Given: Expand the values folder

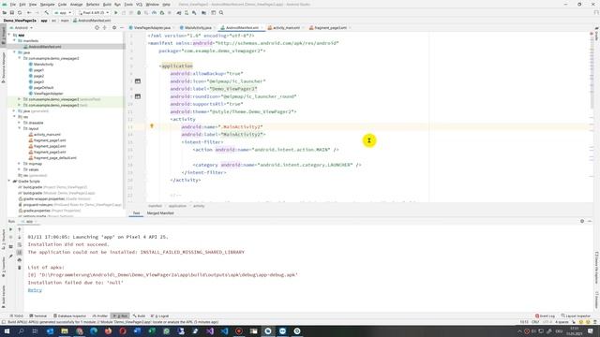Looking at the screenshot, I should [19, 169].
